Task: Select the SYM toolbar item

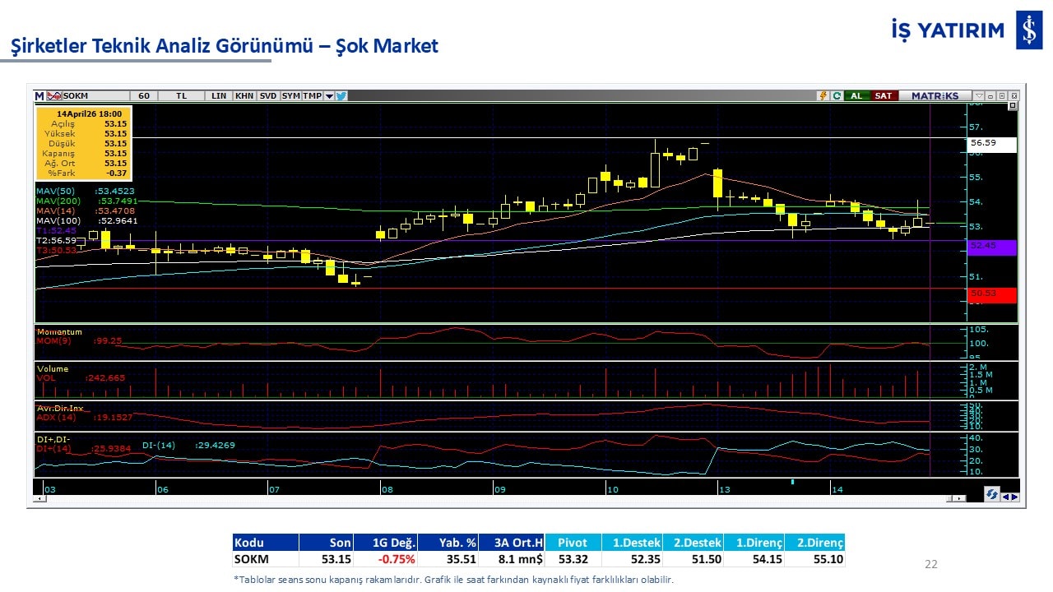Action: tap(290, 96)
